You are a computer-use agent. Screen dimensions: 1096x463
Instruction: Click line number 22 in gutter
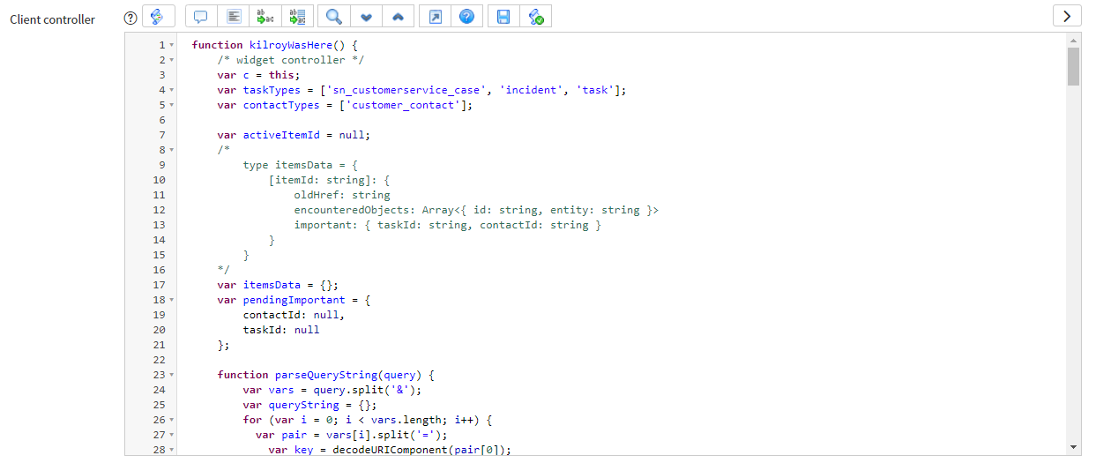(159, 360)
